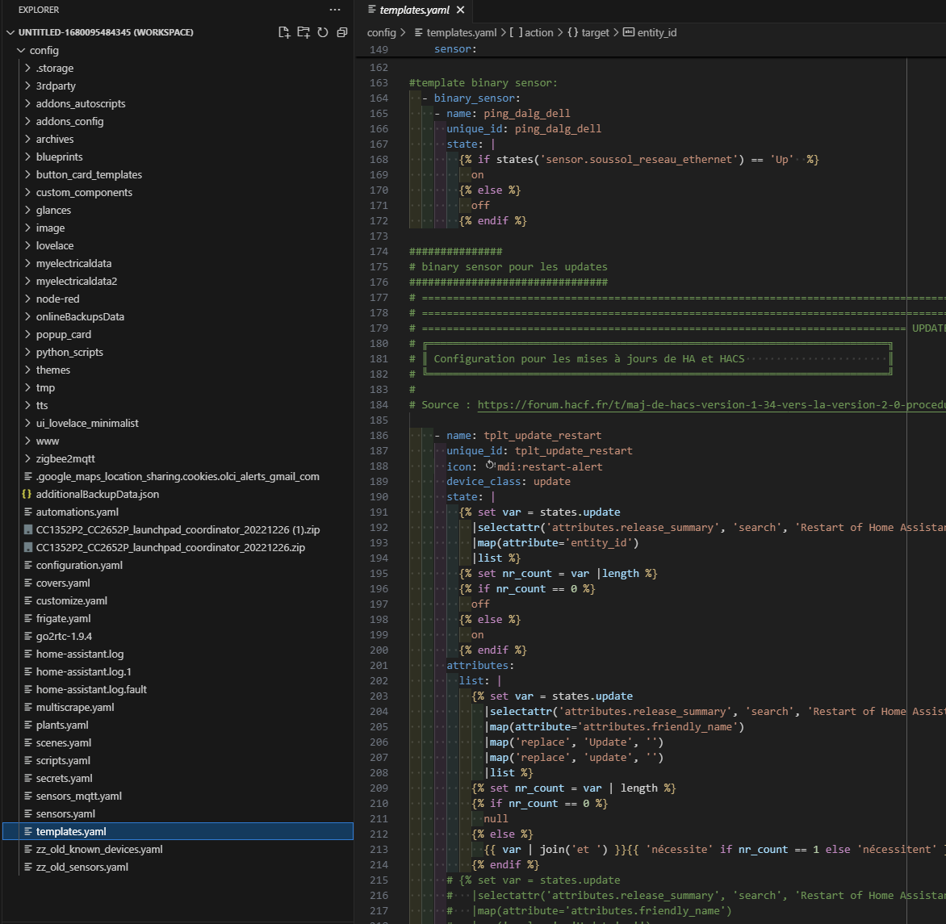Click the New Folder icon in Explorer
Viewport: 946px width, 924px height.
(x=303, y=32)
